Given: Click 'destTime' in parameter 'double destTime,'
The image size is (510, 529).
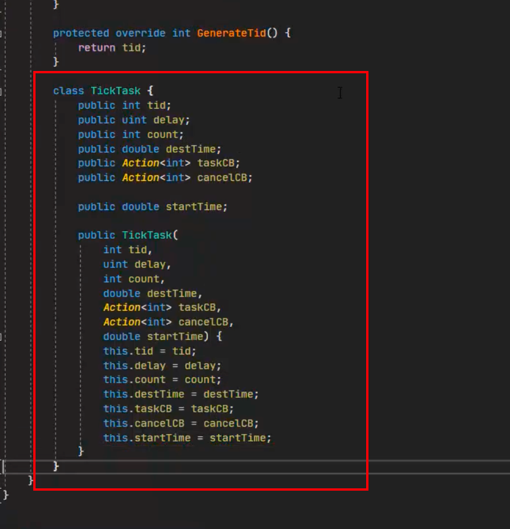Looking at the screenshot, I should pyautogui.click(x=171, y=293).
